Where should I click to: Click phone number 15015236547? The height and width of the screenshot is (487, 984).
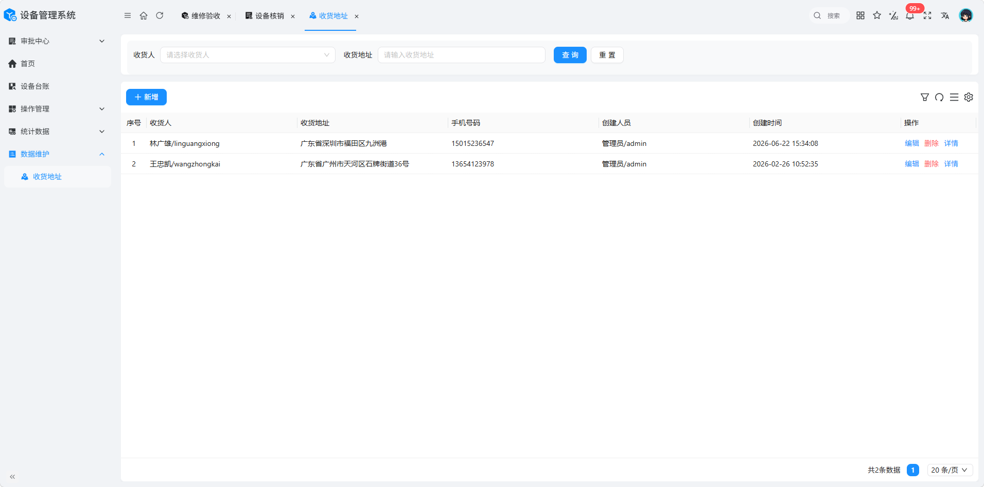[472, 143]
